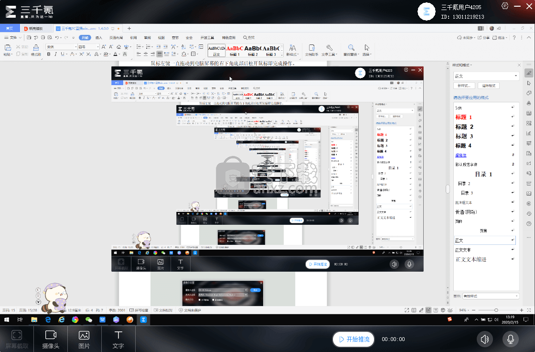Open the 特色应用 ribbon tab
The height and width of the screenshot is (352, 535).
(229, 38)
